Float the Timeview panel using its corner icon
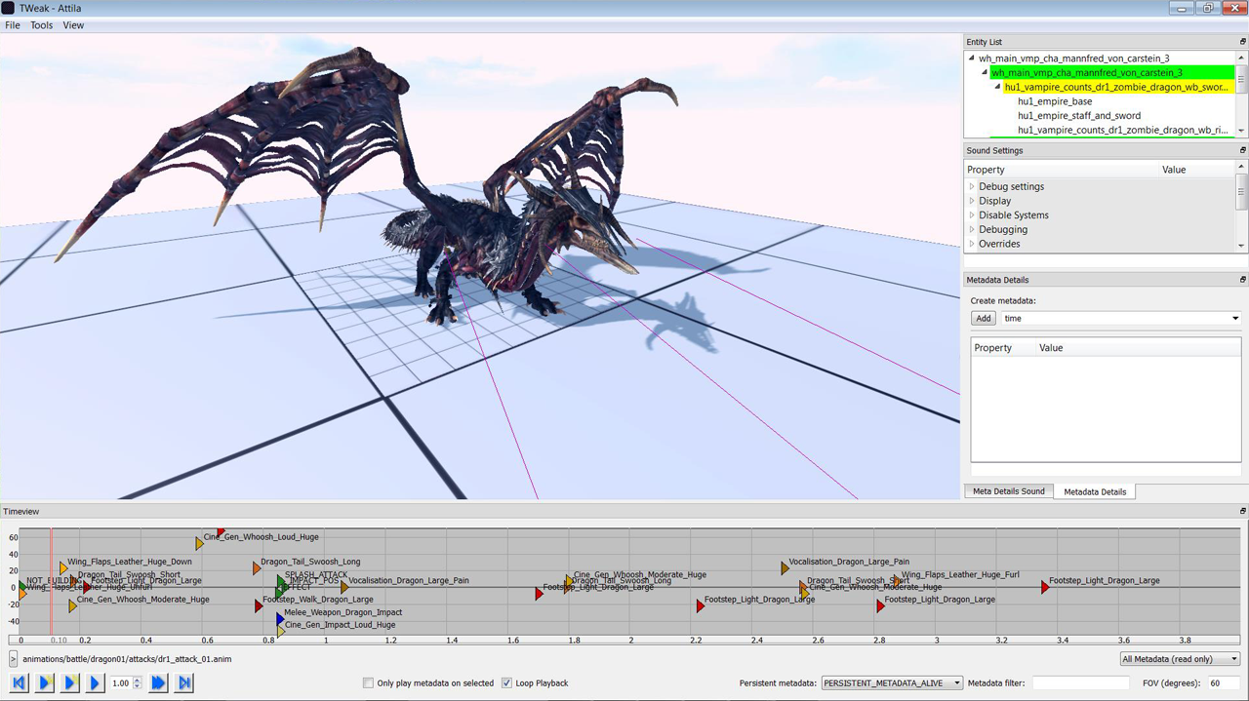The image size is (1249, 701). (1242, 511)
